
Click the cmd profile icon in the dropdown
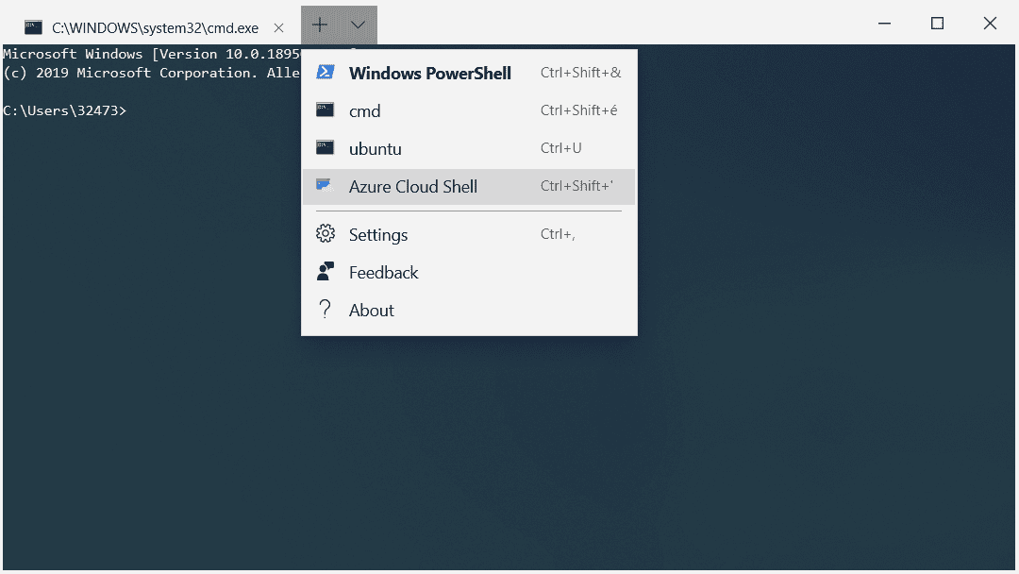(x=325, y=110)
